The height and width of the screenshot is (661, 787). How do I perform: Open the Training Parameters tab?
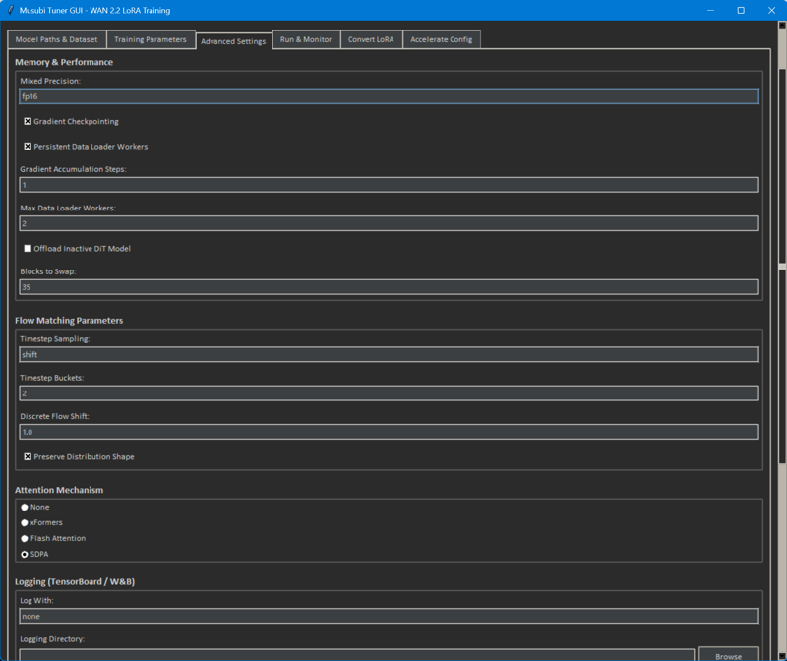tap(150, 40)
